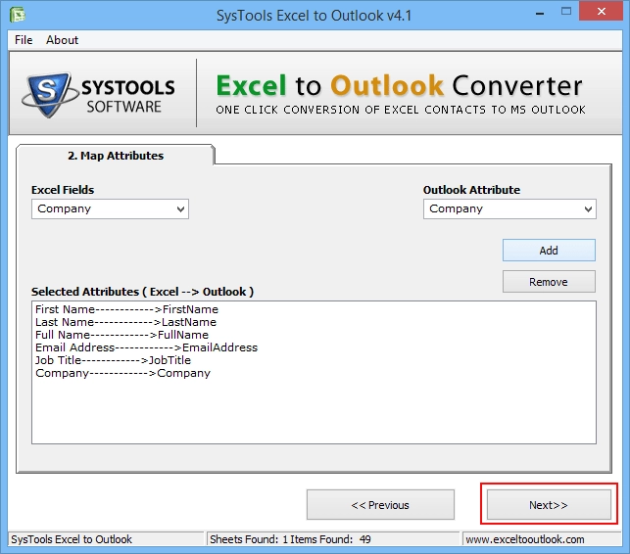Proceed with the Next button
This screenshot has width=630, height=554.
point(549,505)
